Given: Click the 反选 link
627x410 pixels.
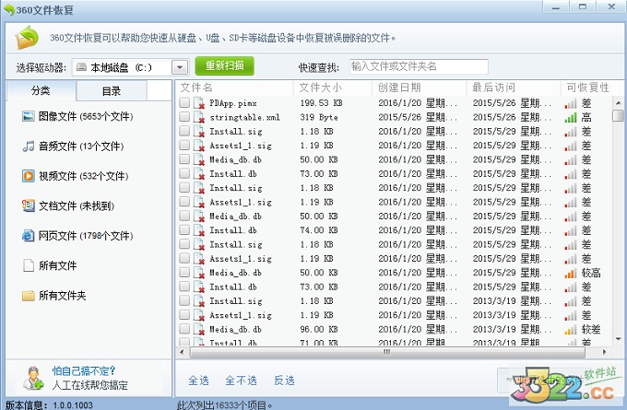Looking at the screenshot, I should (x=284, y=381).
